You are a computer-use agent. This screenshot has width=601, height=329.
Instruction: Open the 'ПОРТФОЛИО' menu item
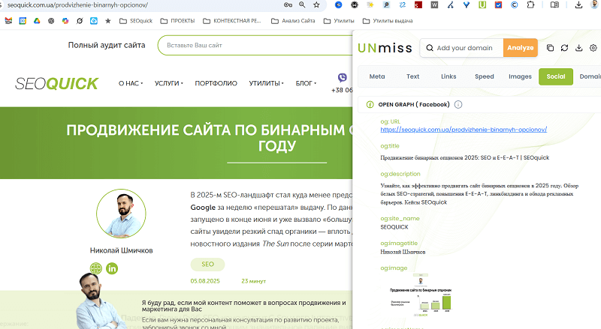216,83
